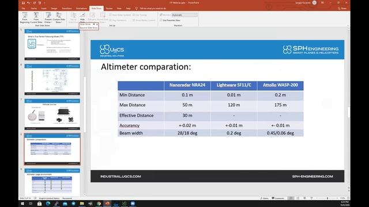The image size is (369, 207).
Task: Select the Altimeter usage environment slide thumbnail
Action: pos(52,182)
